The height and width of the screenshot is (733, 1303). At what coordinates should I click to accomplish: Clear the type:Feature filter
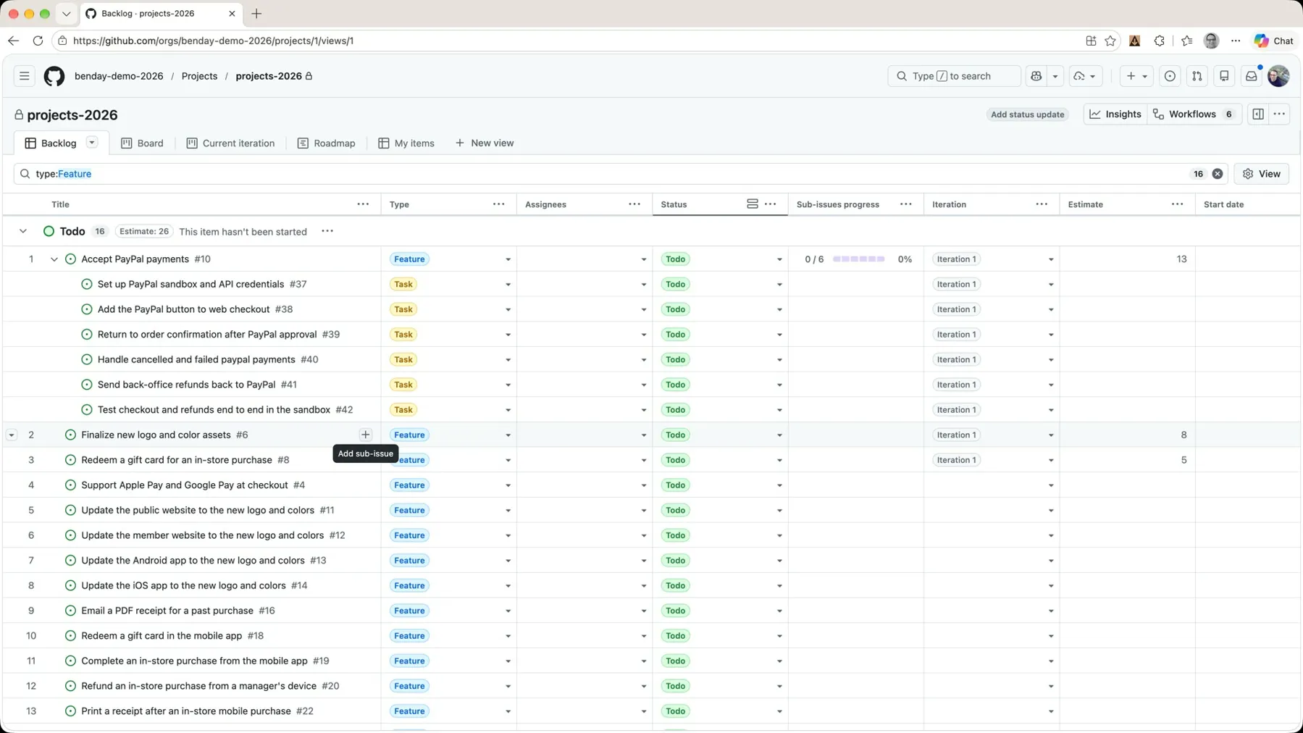(1218, 174)
